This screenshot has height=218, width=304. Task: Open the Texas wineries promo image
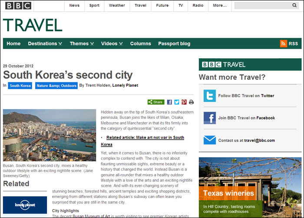250,187
